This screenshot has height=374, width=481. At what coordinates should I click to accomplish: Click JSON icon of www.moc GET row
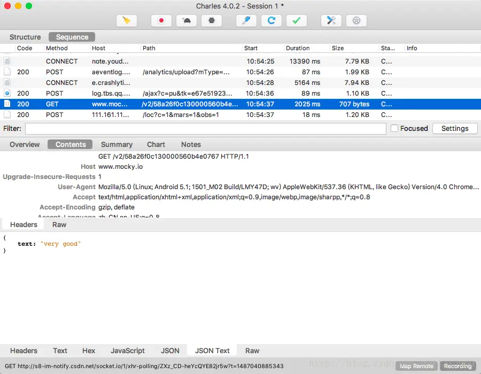click(7, 104)
